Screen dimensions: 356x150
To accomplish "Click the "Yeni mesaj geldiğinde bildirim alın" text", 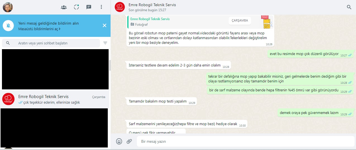I will click(x=49, y=23).
